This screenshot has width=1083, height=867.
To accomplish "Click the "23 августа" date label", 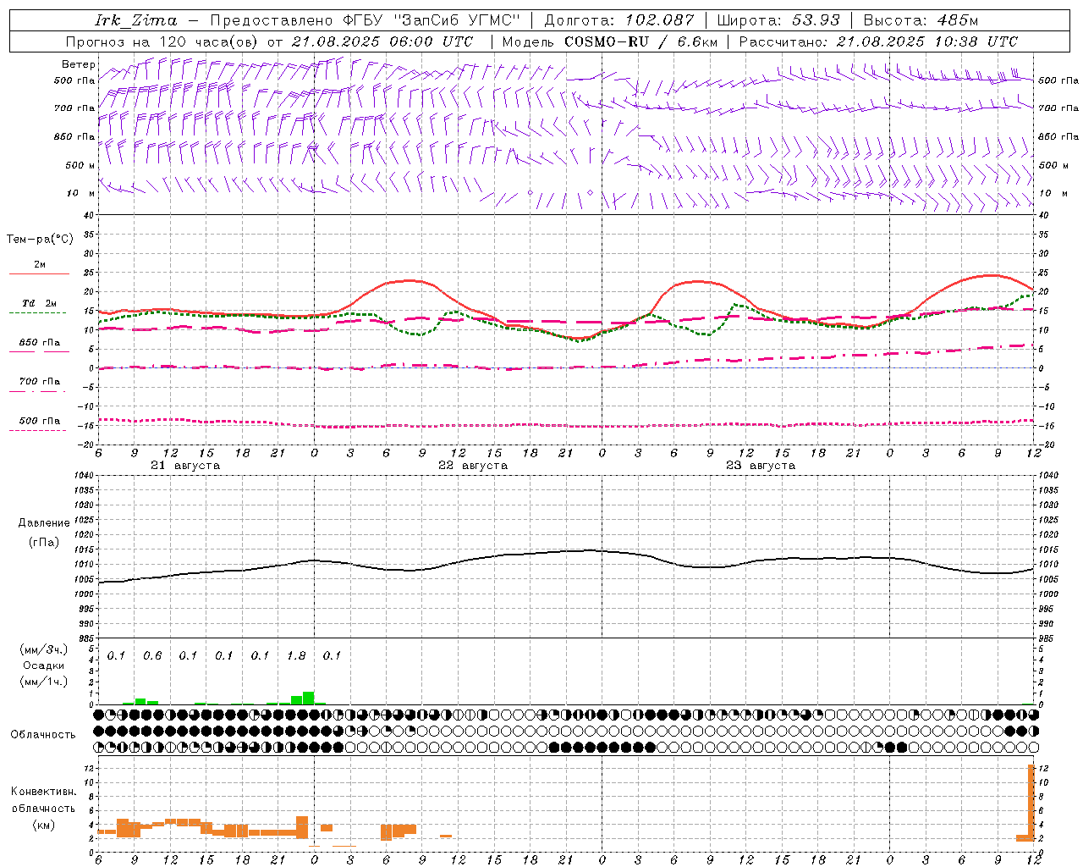I will pyautogui.click(x=761, y=466).
